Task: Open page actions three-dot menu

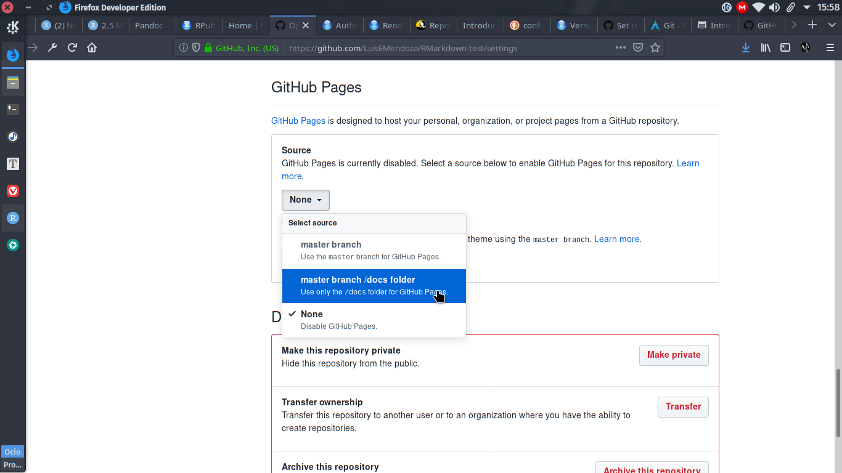Action: pos(621,47)
